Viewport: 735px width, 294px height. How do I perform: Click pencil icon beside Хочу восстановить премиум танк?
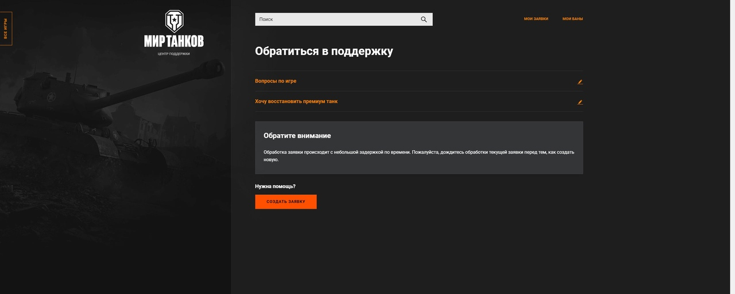point(580,102)
